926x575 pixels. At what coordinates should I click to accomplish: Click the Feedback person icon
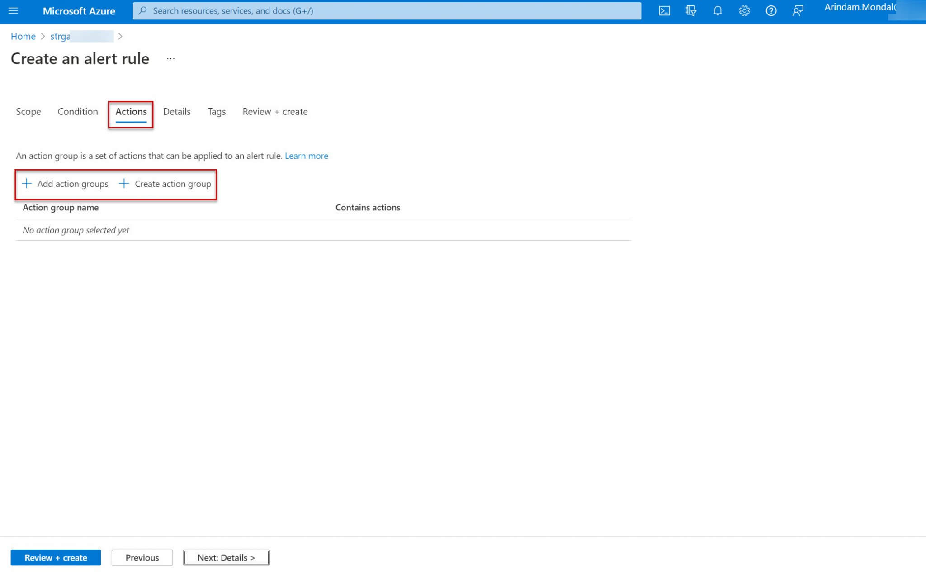[x=798, y=11]
